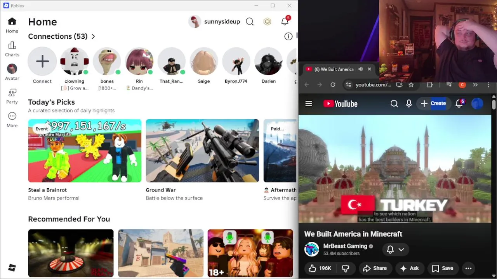Screen dimensions: 497x279
Task: Click the Roblox logo at sidebar bottom
Action: pos(12,267)
